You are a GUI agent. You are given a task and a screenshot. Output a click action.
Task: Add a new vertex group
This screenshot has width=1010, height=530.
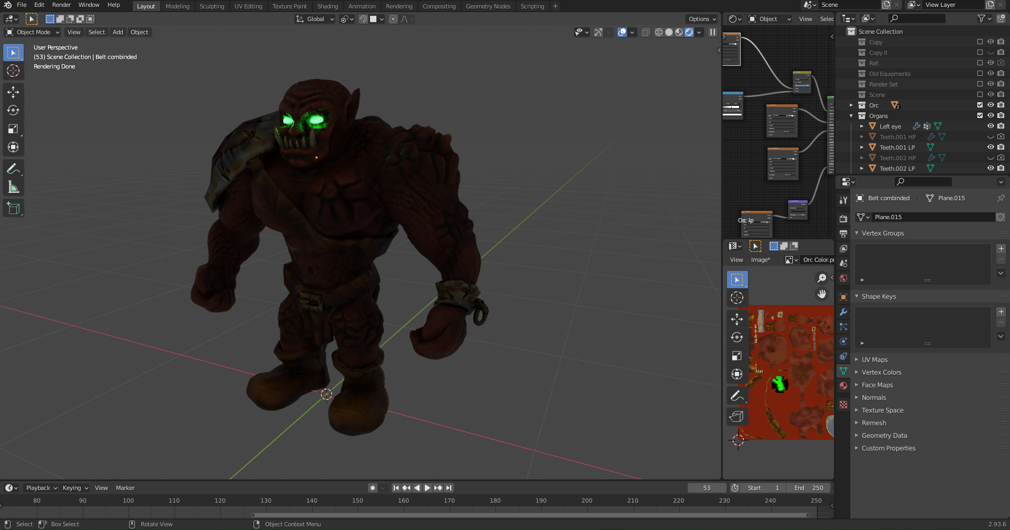pyautogui.click(x=1001, y=249)
